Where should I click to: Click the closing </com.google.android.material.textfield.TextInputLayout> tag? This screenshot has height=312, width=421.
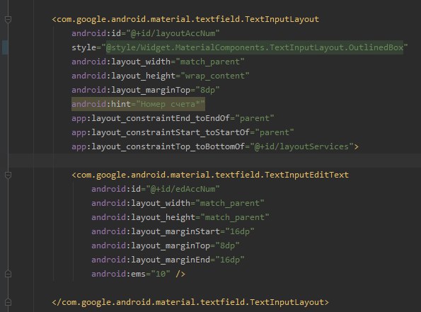(190, 302)
